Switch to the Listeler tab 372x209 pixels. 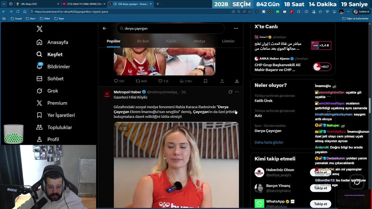[228, 41]
